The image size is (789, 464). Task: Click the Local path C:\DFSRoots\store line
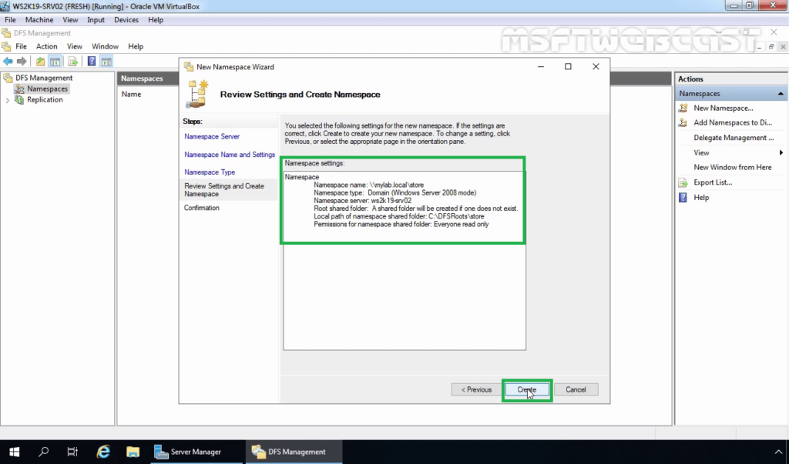(399, 217)
